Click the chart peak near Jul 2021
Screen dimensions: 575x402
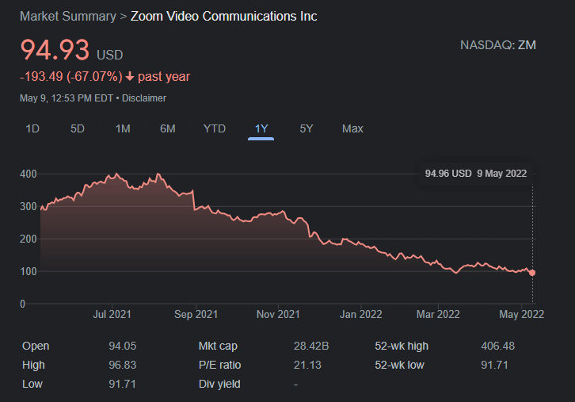pos(117,174)
